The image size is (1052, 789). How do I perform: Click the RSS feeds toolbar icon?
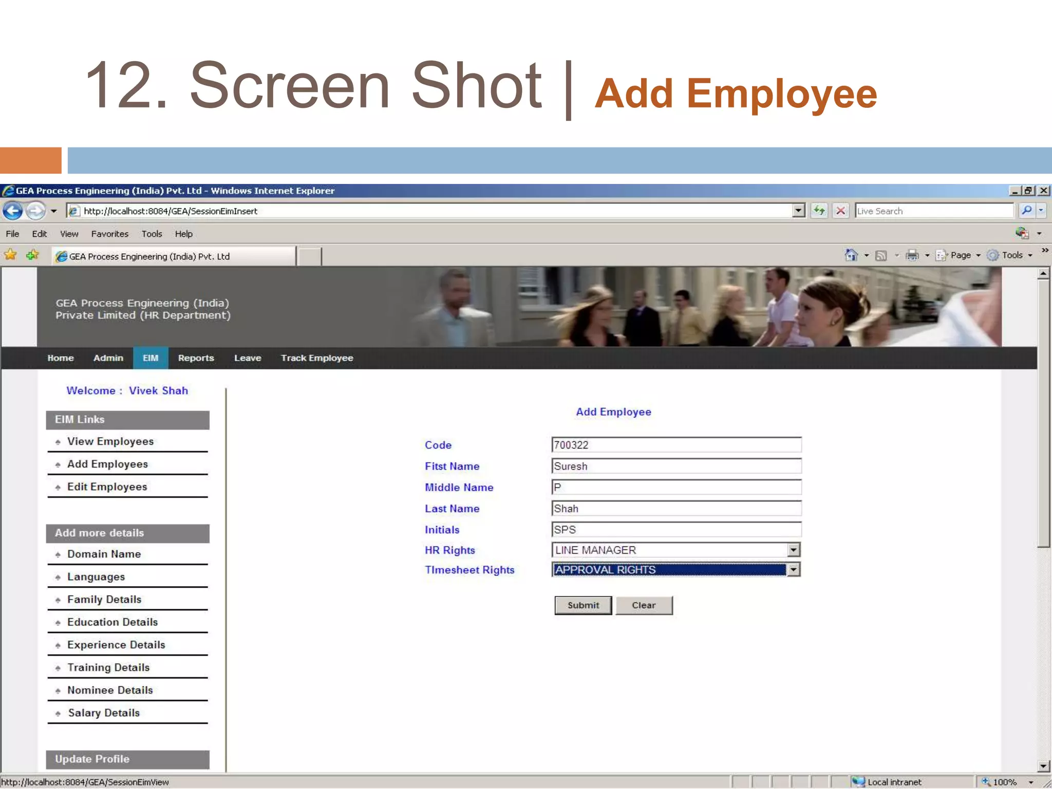[x=881, y=255]
